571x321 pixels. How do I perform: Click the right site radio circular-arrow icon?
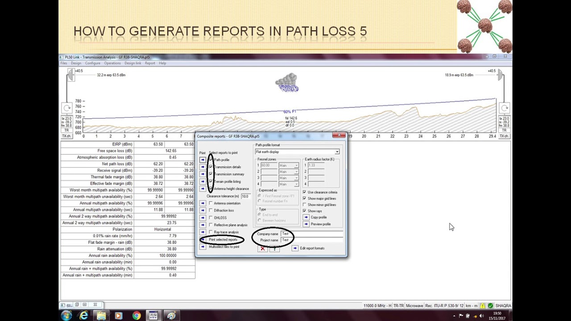(505, 108)
